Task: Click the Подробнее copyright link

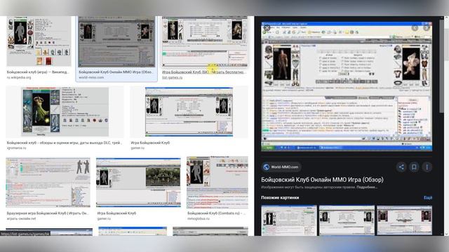Action: point(367,188)
